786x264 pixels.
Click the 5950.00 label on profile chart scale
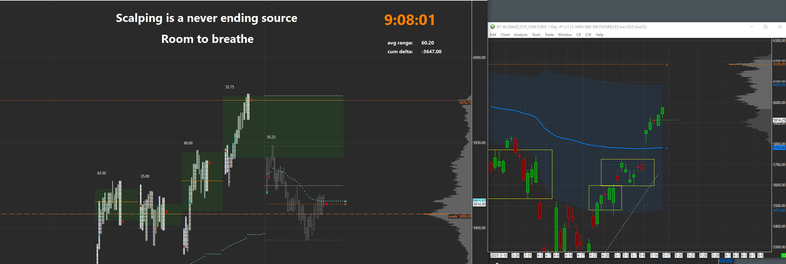click(x=480, y=143)
